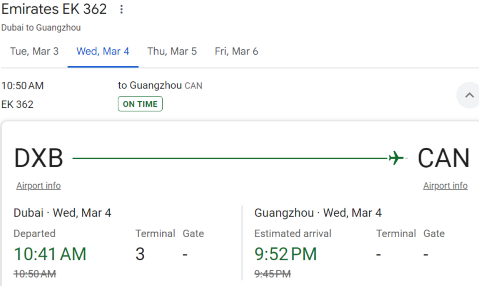Click the green airplane icon

point(396,158)
